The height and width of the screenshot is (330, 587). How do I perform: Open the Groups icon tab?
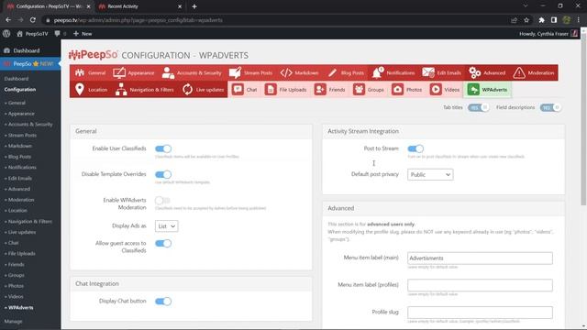pyautogui.click(x=359, y=90)
